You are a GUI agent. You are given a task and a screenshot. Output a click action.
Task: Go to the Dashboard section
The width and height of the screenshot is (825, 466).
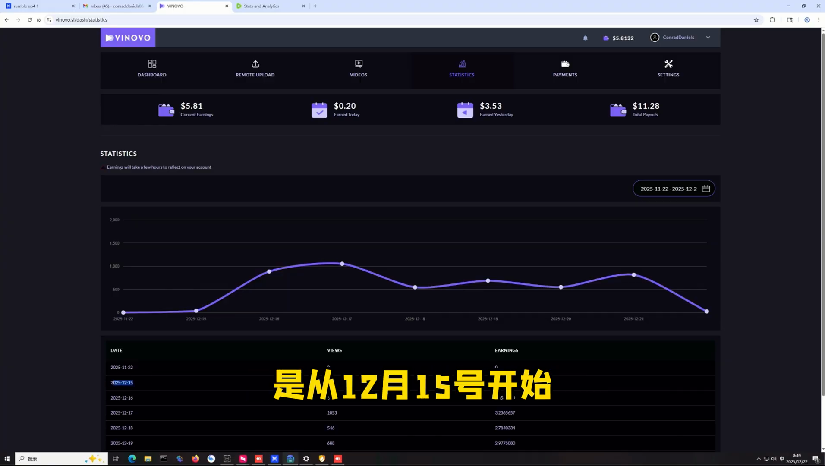[152, 69]
